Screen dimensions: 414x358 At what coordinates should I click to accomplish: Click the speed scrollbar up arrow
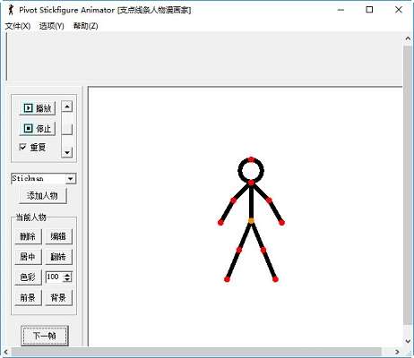click(67, 107)
